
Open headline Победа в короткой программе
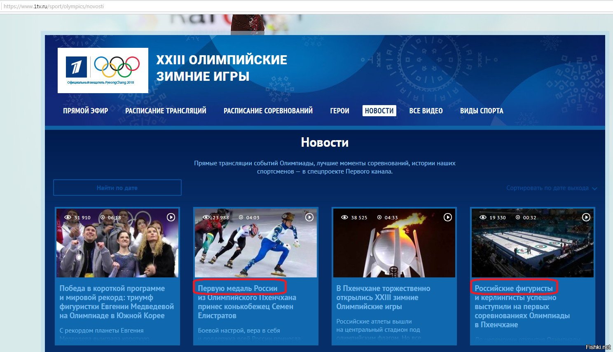click(117, 302)
